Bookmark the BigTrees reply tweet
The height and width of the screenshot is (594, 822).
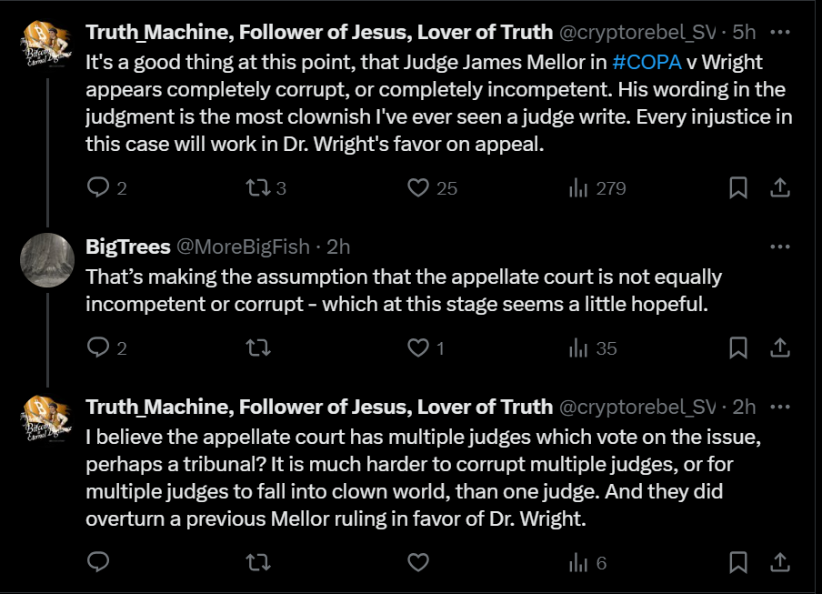pyautogui.click(x=738, y=348)
